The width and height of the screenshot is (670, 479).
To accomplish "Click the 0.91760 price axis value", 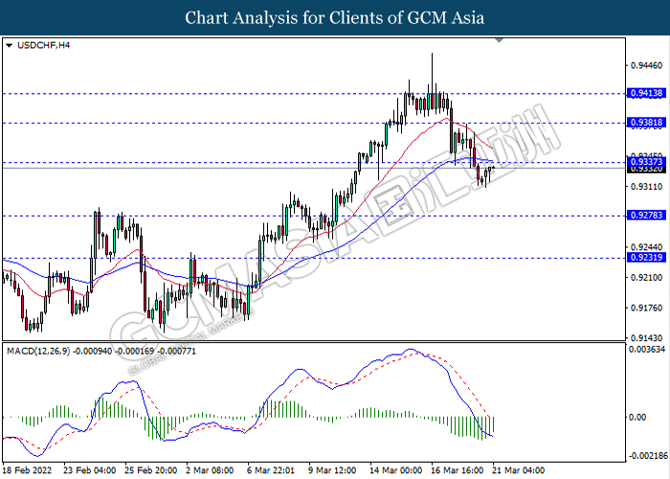I will pyautogui.click(x=646, y=308).
